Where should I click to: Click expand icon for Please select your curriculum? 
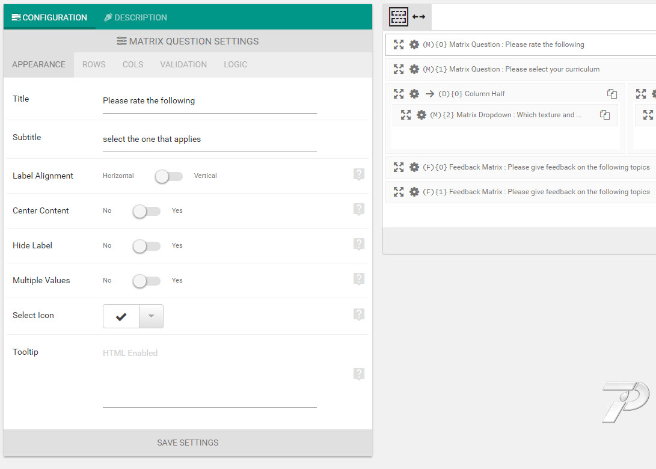click(x=398, y=70)
